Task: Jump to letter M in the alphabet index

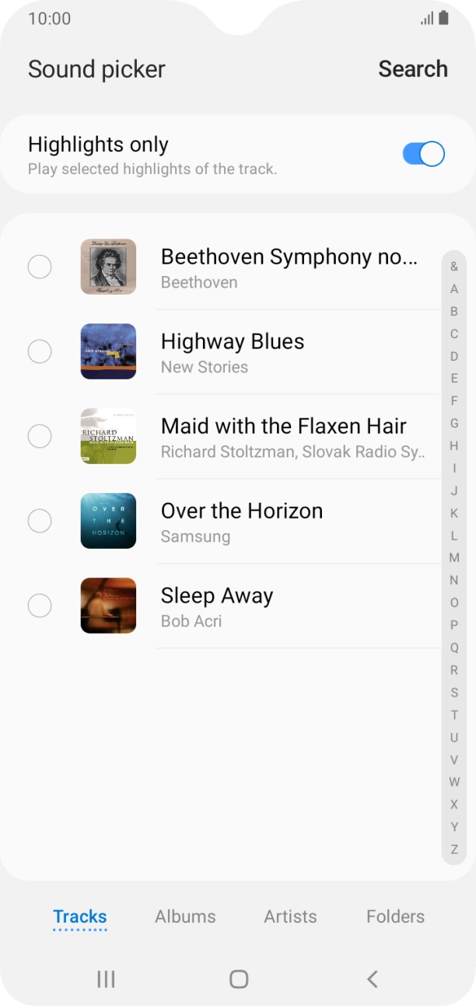Action: click(x=453, y=557)
